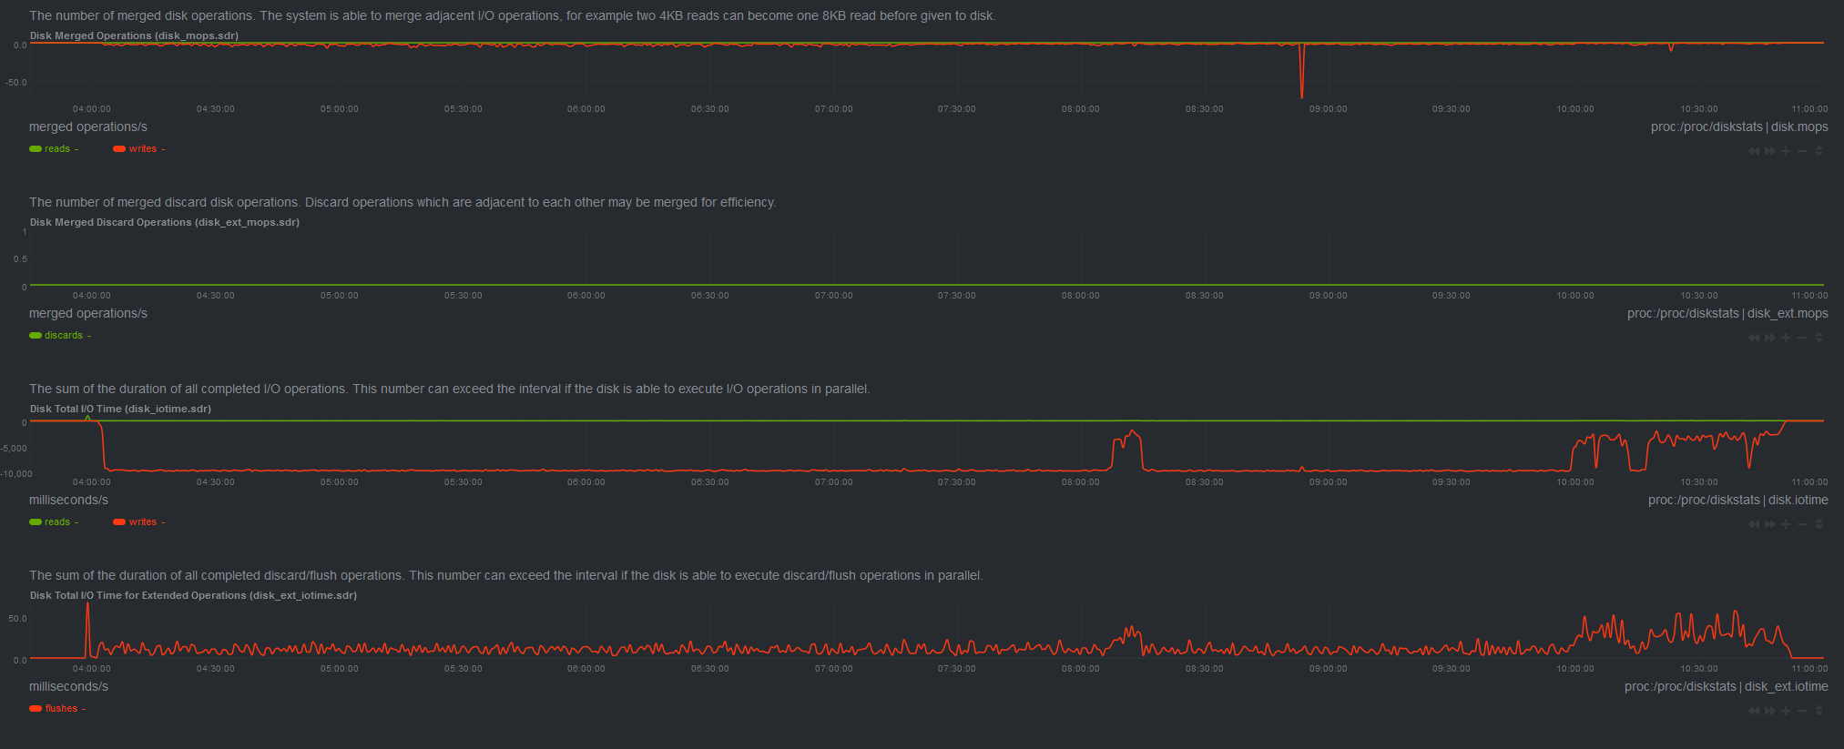
Task: Click the proc:/proc/diskstats | disk.iotime label
Action: pyautogui.click(x=1738, y=501)
